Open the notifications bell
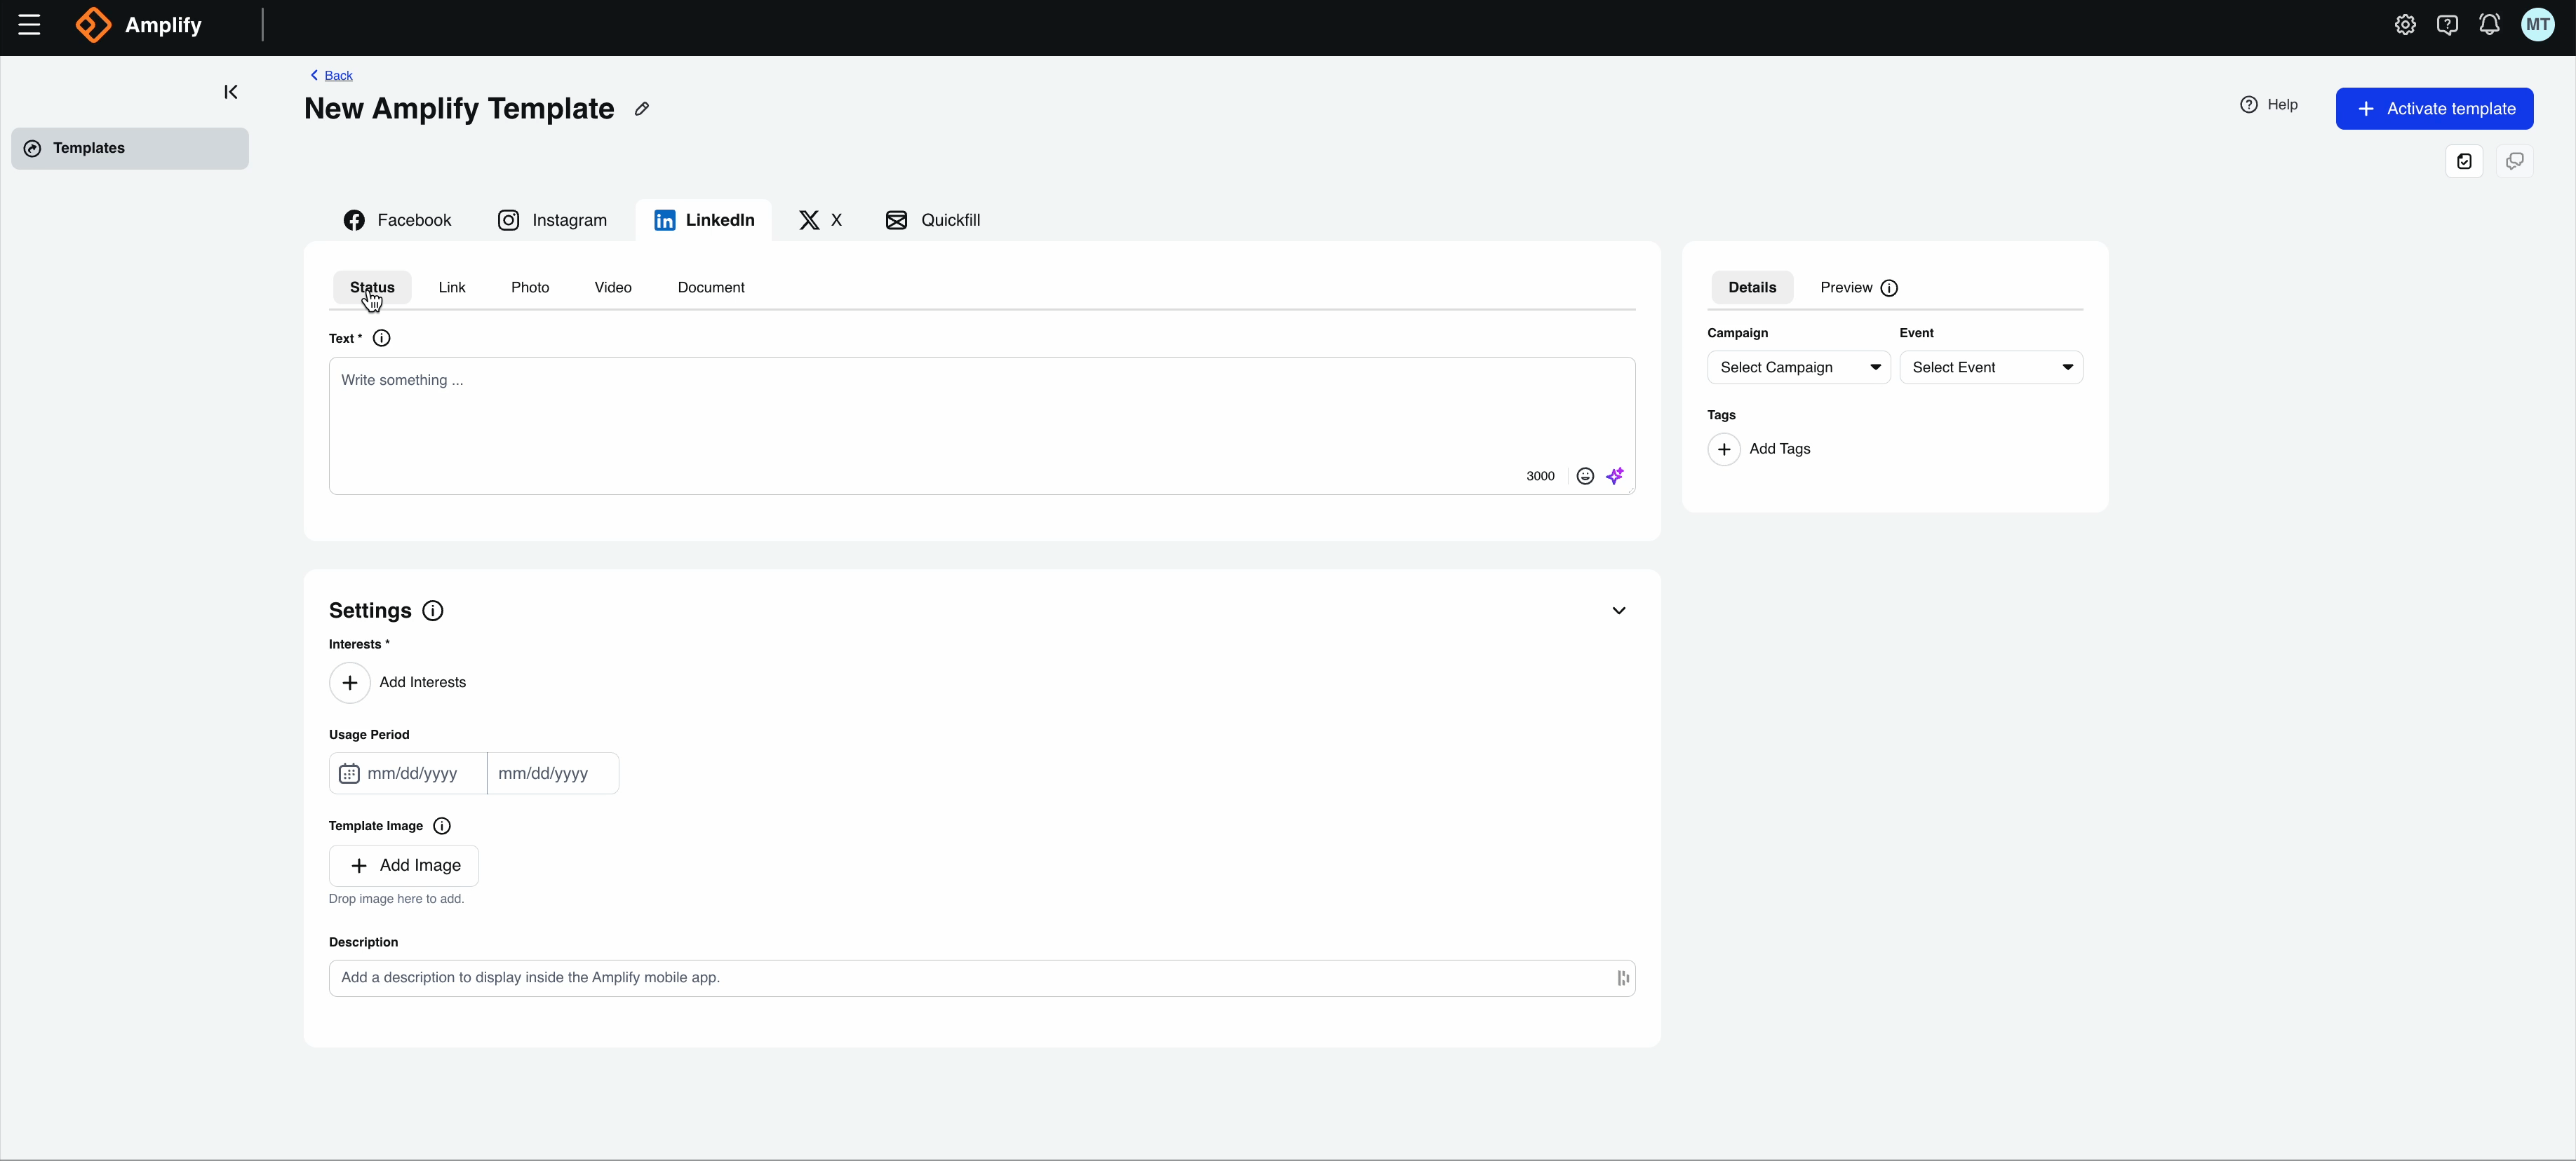2576x1161 pixels. point(2489,25)
